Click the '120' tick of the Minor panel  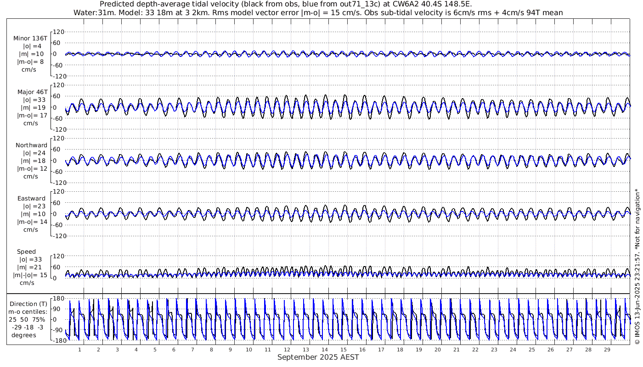59,32
